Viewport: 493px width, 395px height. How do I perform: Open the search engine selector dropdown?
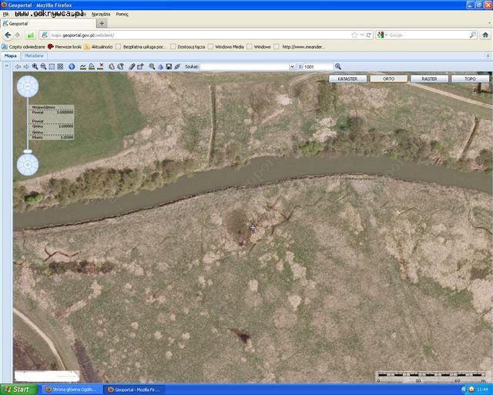click(382, 35)
